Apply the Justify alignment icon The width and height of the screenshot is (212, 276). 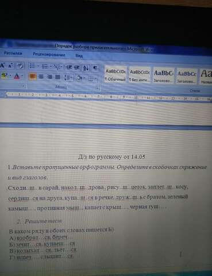[57, 77]
